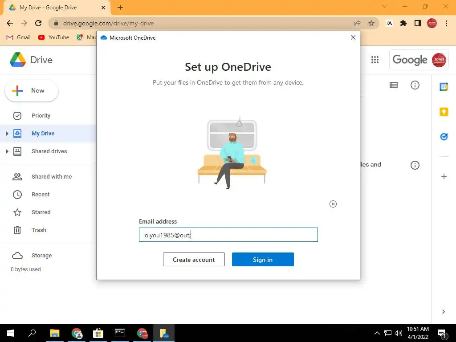Close the Microsoft OneDrive dialog
Image resolution: width=456 pixels, height=342 pixels.
click(353, 37)
